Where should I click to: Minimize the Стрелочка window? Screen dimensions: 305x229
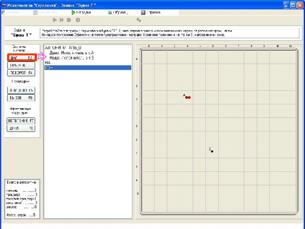(286, 5)
